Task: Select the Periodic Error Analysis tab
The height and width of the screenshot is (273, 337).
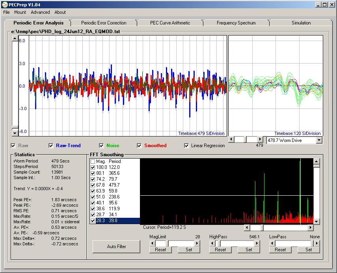Action: 39,22
